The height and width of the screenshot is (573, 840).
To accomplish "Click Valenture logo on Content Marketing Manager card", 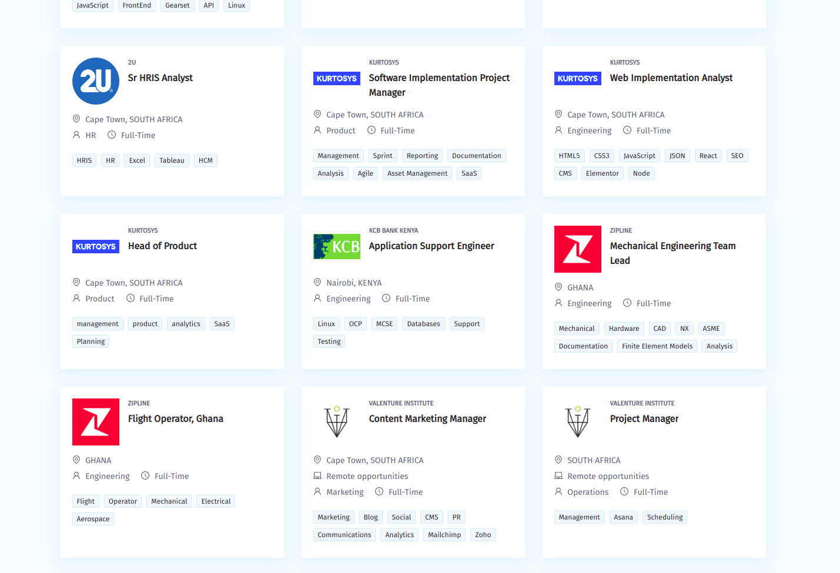I will pyautogui.click(x=337, y=422).
